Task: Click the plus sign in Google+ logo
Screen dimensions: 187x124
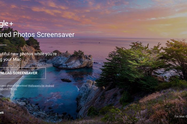Action: [x=11, y=24]
